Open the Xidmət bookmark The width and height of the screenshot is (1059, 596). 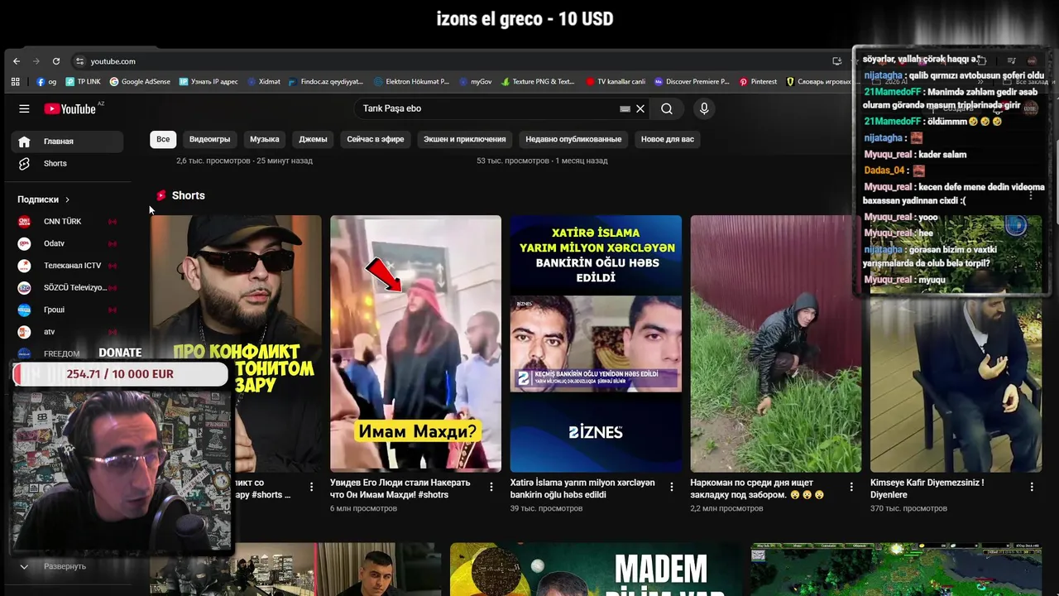pyautogui.click(x=264, y=82)
